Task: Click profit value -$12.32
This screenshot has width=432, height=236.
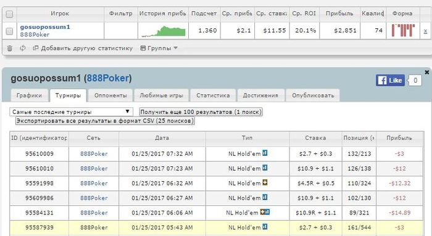Action: tap(399, 183)
